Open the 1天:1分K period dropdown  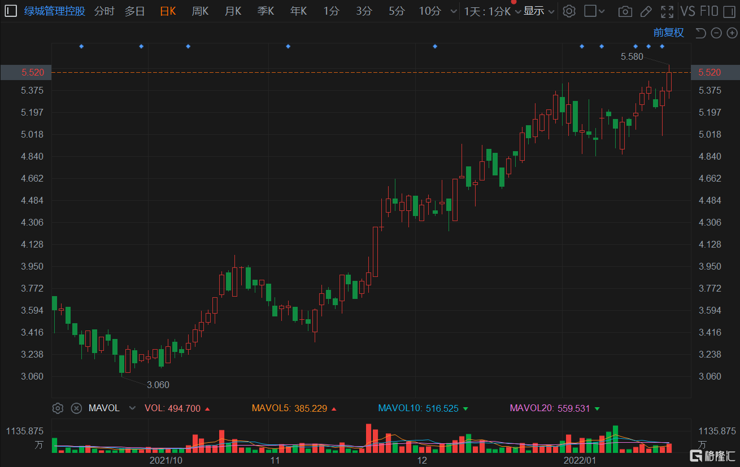click(491, 11)
